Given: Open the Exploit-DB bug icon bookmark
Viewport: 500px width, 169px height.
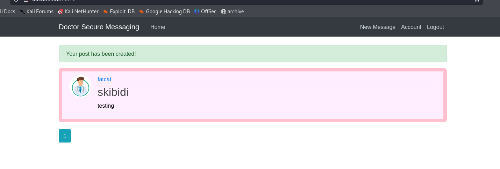Looking at the screenshot, I should point(106,11).
